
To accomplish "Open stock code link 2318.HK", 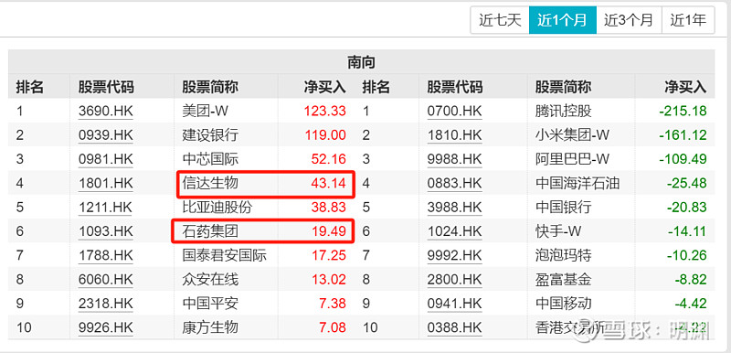I will [106, 304].
